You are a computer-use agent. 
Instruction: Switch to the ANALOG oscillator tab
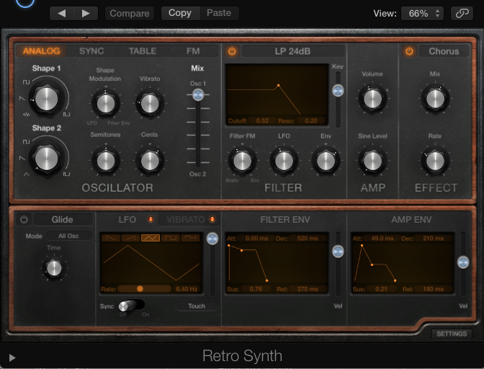(x=41, y=51)
